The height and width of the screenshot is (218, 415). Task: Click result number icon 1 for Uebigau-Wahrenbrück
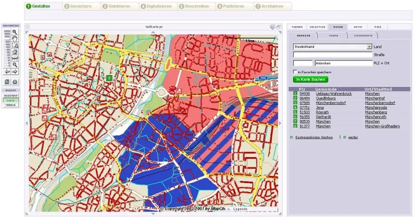point(295,94)
